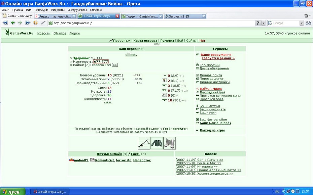Click the RU language indicator in the system tray
Viewport: 313px width, 195px height.
click(277, 192)
